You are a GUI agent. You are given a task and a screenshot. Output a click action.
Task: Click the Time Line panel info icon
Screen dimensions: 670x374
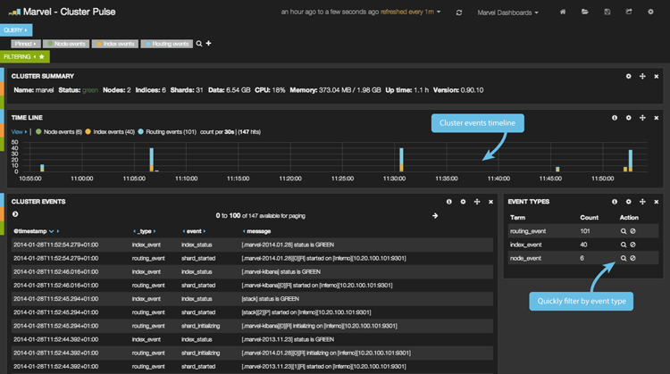coord(615,118)
